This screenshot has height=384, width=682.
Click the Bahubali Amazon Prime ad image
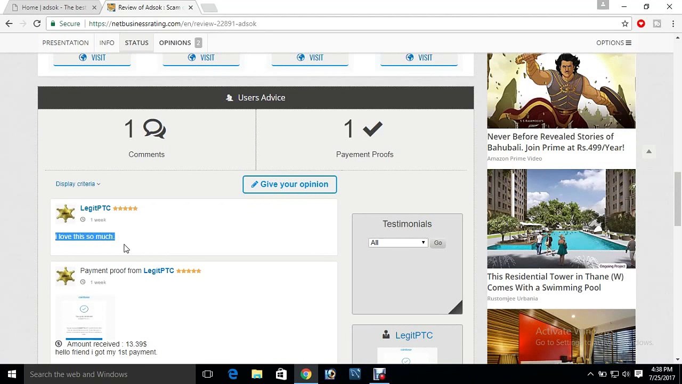click(561, 91)
